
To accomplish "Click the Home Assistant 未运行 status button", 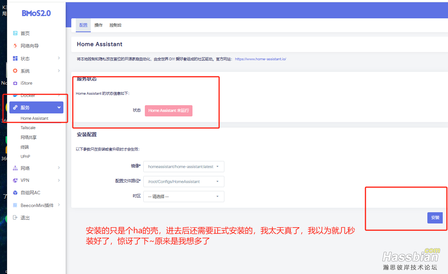I will (168, 111).
